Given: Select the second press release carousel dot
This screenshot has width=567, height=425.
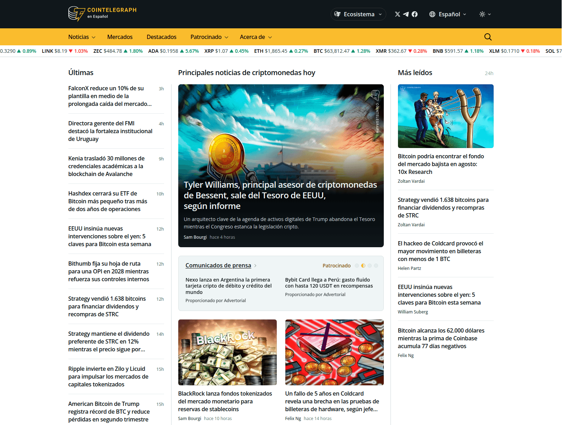Looking at the screenshot, I should [363, 266].
